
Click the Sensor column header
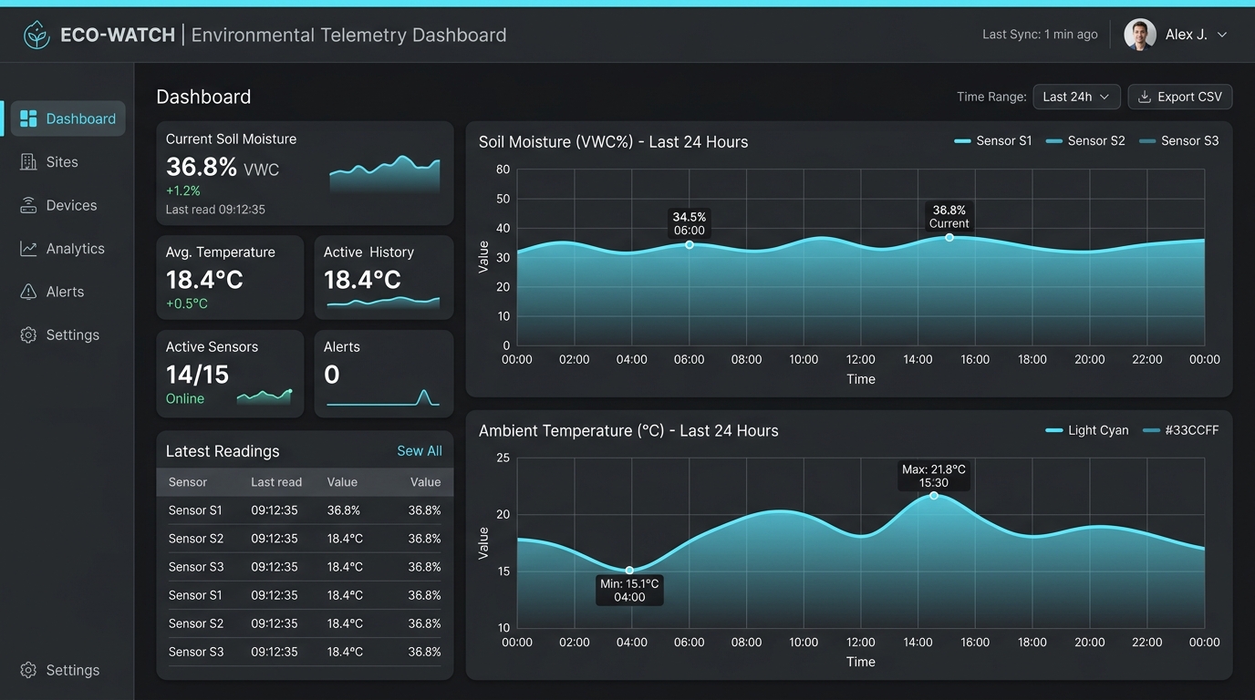188,482
